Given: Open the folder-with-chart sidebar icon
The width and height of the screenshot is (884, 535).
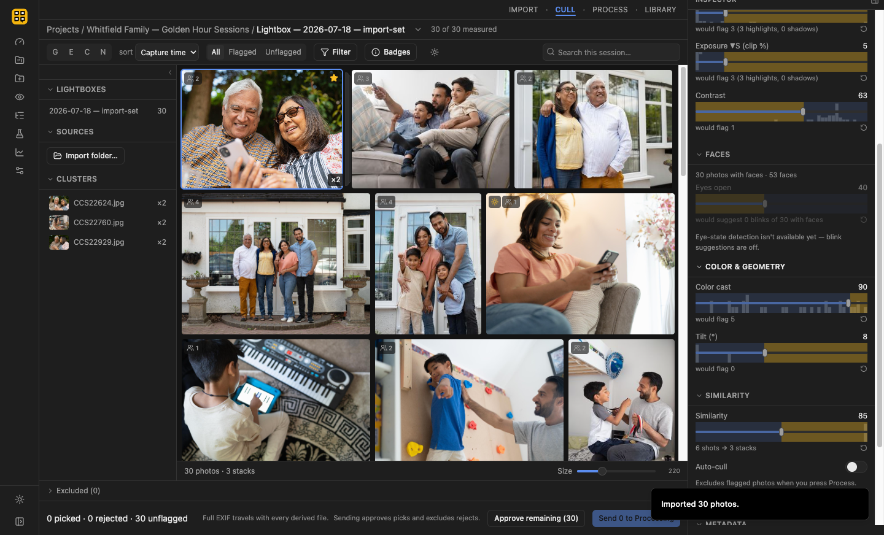Looking at the screenshot, I should 20,60.
